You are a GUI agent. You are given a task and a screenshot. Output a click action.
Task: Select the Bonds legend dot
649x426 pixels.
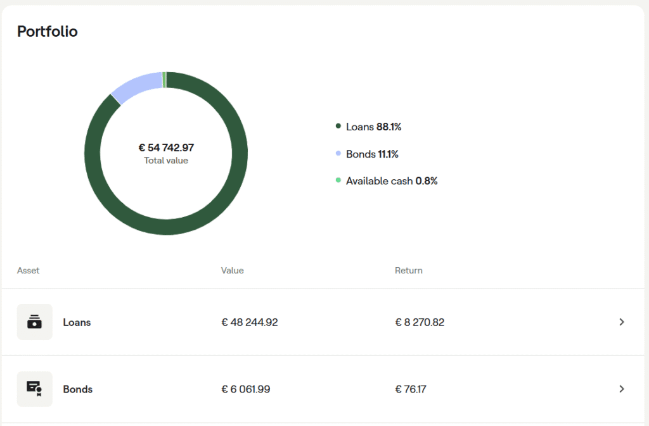[x=338, y=153]
